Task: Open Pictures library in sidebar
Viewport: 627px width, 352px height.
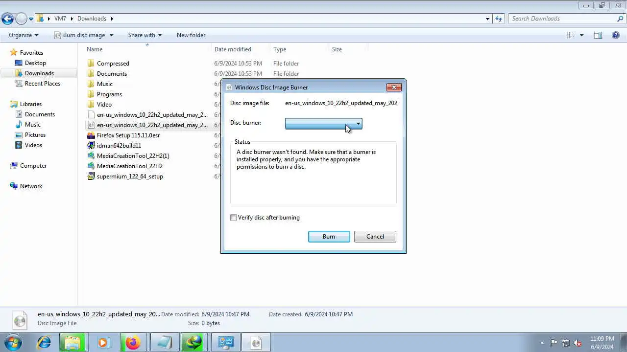Action: (x=35, y=135)
